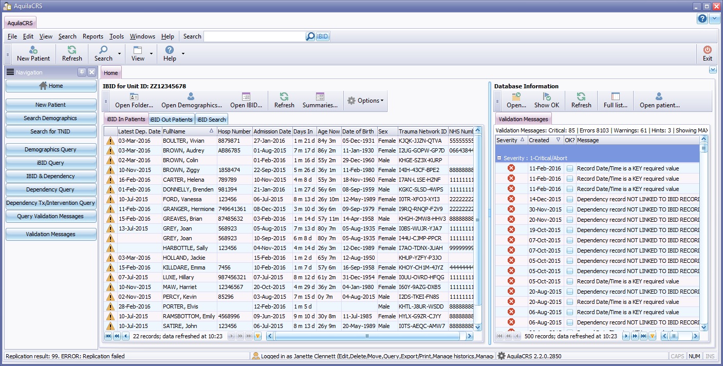Collapse the Severity 1-Critical/Abort group

tap(499, 158)
